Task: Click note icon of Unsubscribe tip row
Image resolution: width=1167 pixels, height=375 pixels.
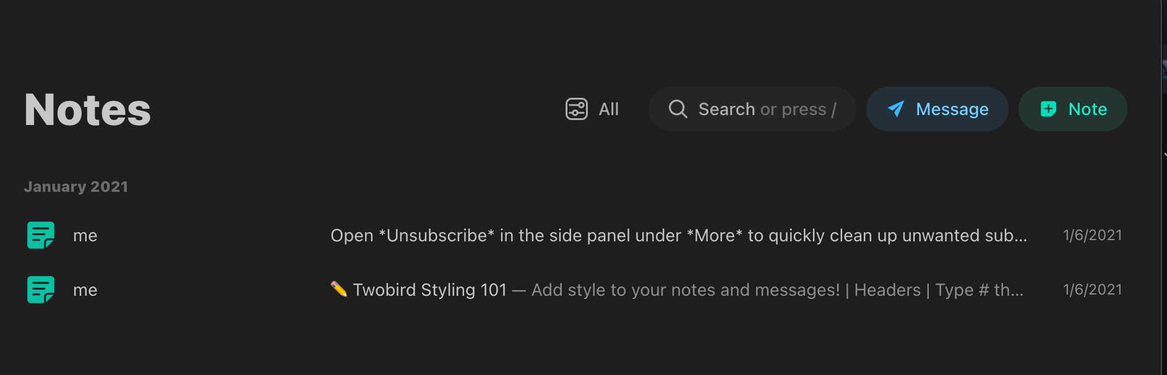Action: pyautogui.click(x=41, y=235)
